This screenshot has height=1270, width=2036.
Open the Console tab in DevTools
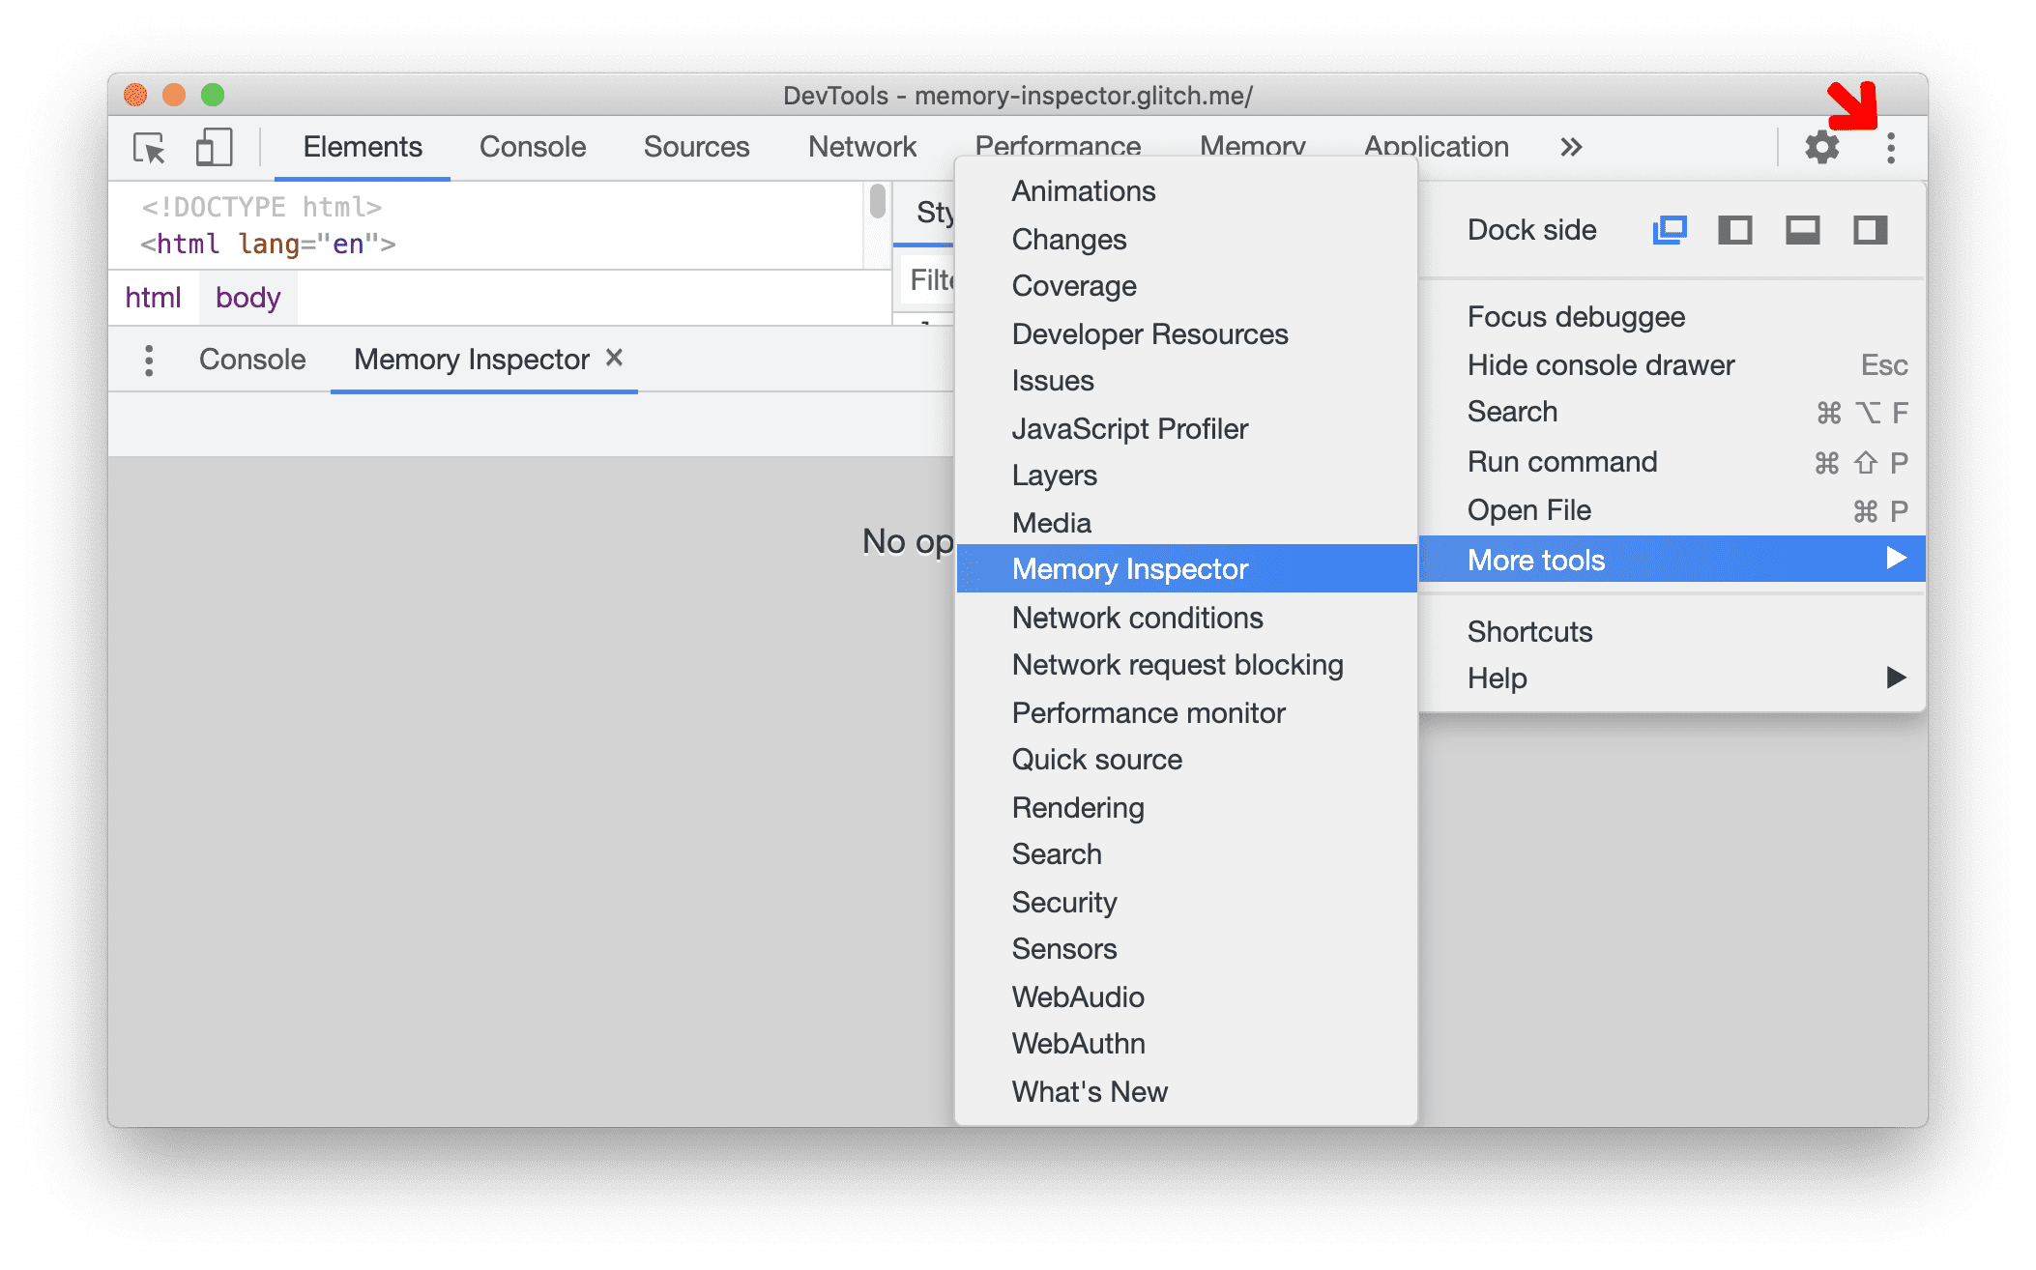click(x=530, y=148)
